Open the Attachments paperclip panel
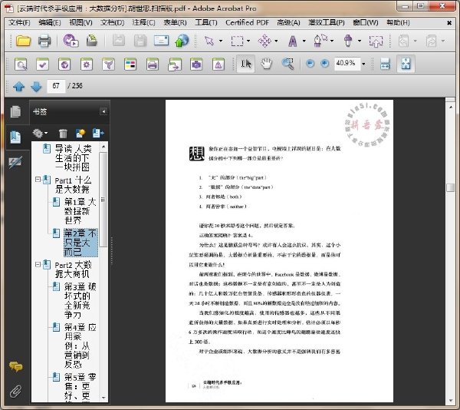This screenshot has height=410, width=460. point(16,391)
